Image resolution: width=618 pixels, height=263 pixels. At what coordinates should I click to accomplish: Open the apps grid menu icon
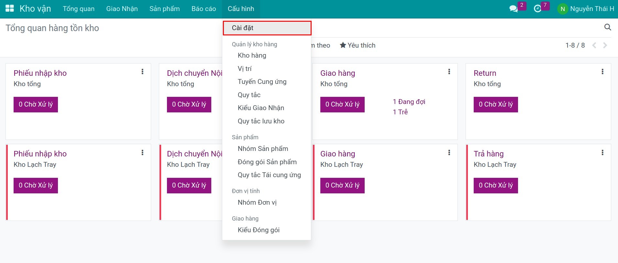tap(10, 8)
